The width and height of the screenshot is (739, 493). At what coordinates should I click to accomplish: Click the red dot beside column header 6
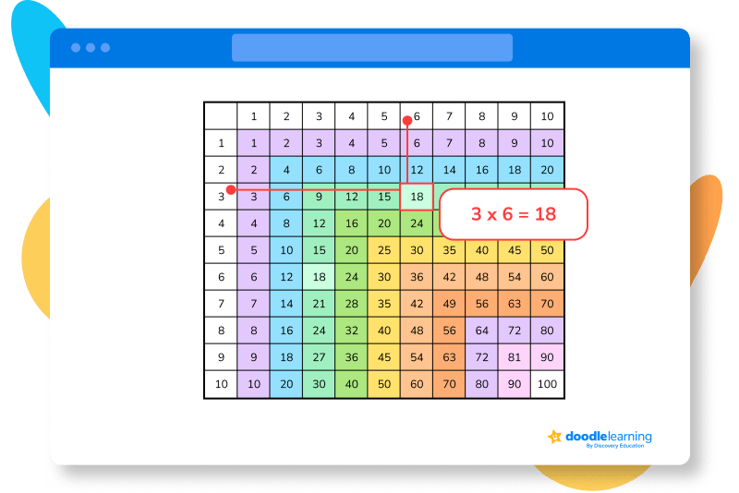[x=406, y=119]
